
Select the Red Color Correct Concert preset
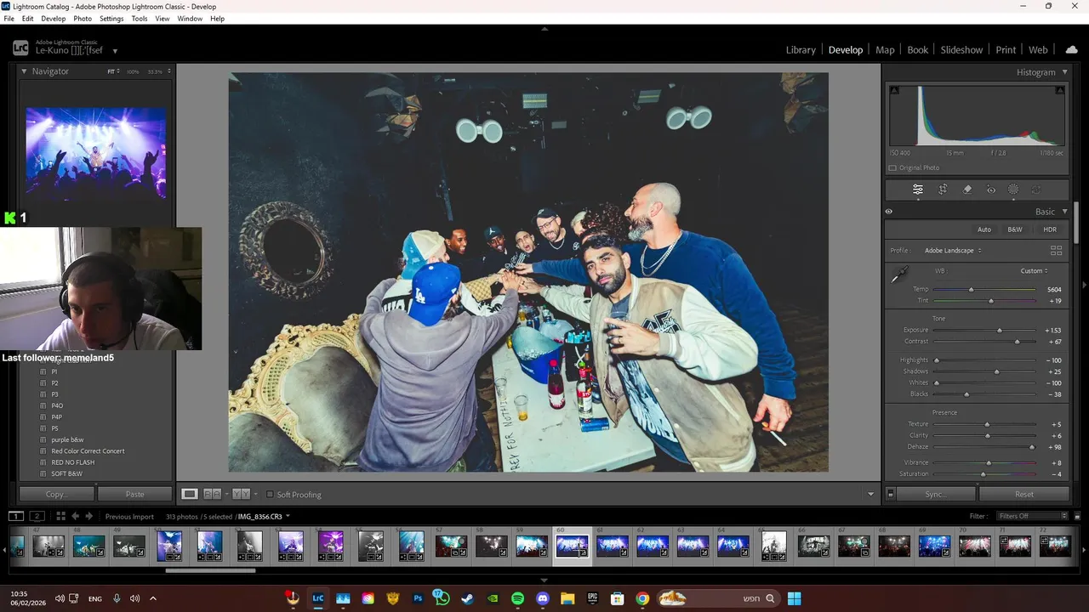coord(88,451)
